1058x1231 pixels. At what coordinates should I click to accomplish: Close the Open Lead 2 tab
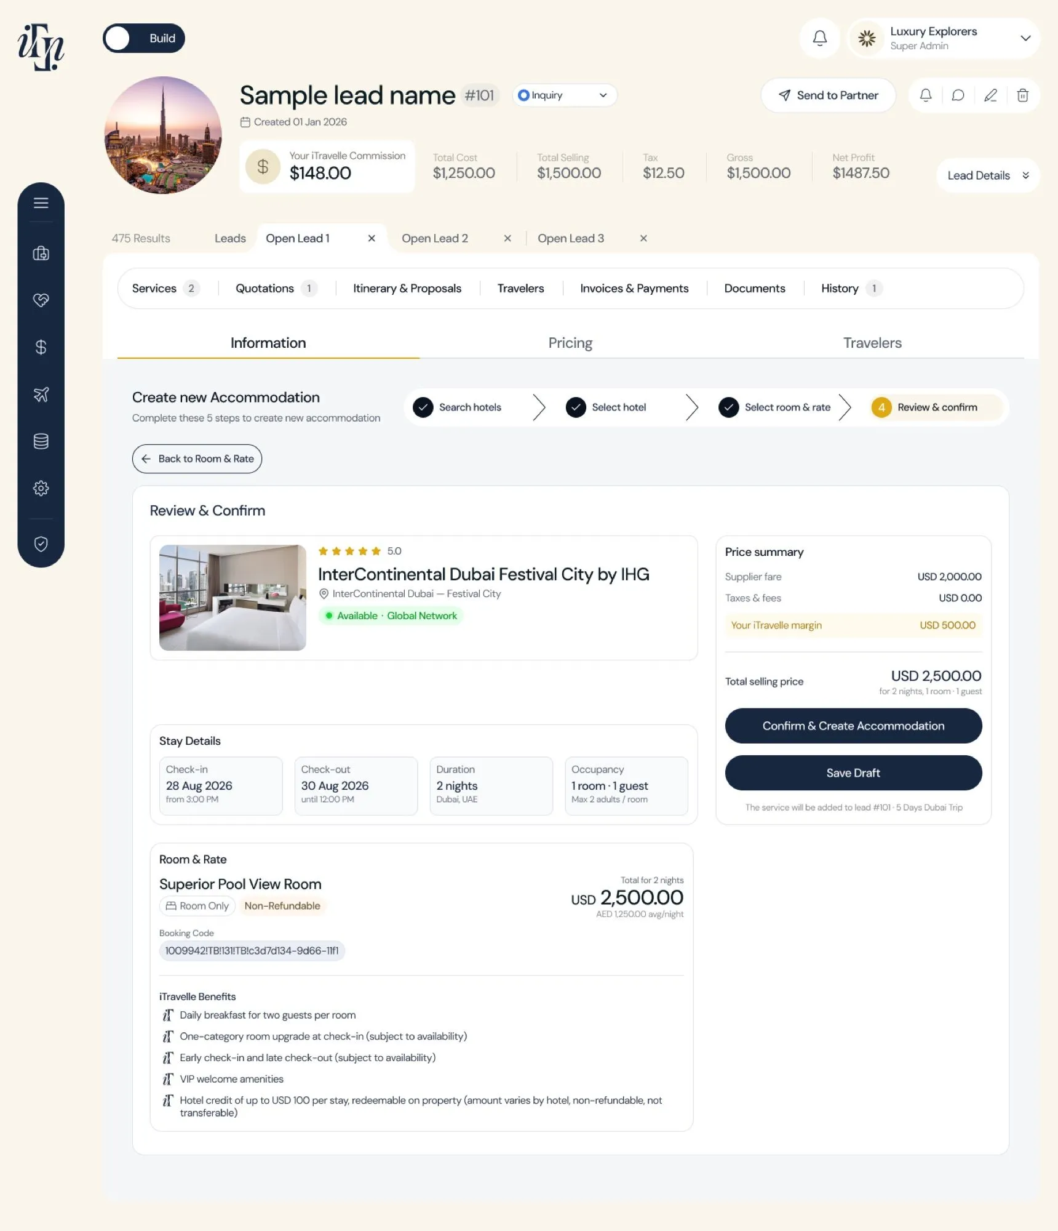[507, 238]
